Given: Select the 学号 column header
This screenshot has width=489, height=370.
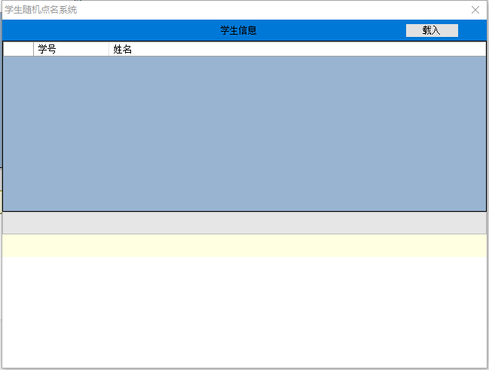Looking at the screenshot, I should (71, 49).
